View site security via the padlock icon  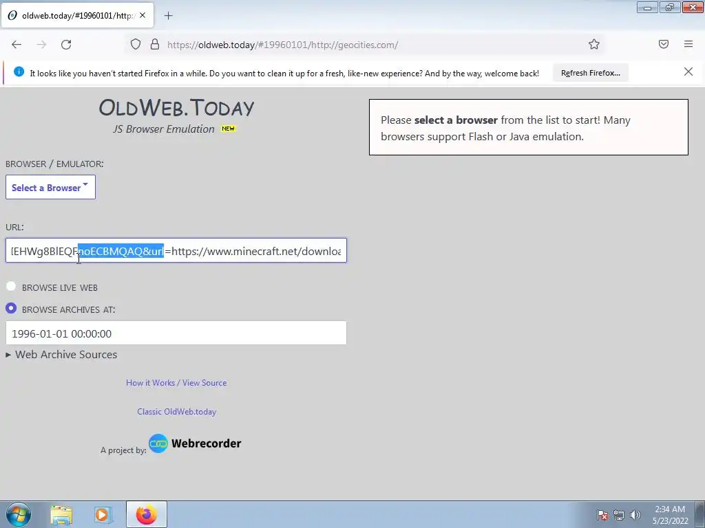click(155, 45)
